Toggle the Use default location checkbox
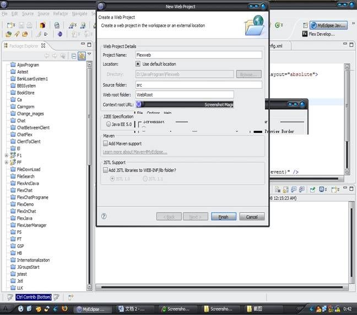 (138, 64)
